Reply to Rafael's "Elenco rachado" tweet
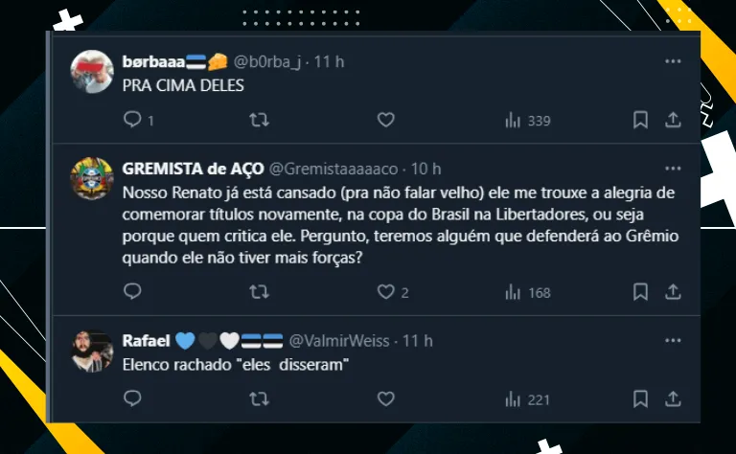The width and height of the screenshot is (736, 454). coord(133,398)
